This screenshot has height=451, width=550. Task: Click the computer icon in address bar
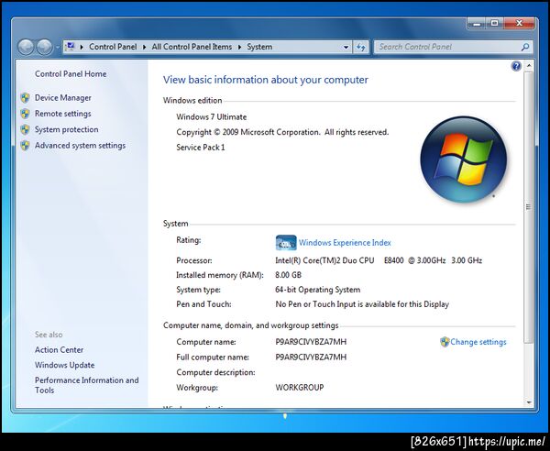[71, 47]
